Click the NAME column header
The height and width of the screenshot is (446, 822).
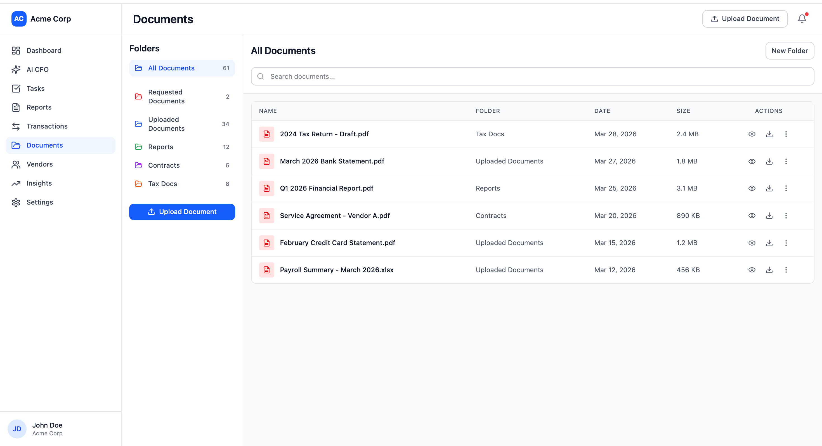(268, 111)
